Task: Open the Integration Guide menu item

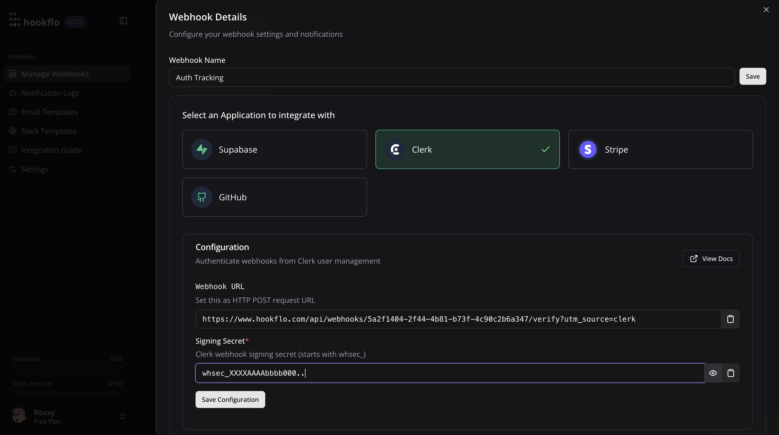Action: [x=51, y=150]
